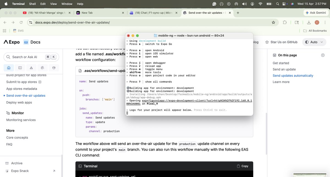Open Siri from the menu bar
This screenshot has width=330, height=177.
point(292,4)
